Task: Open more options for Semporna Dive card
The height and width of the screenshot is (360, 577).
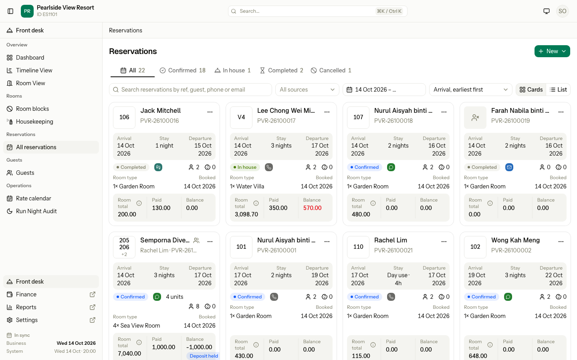Action: tap(210, 242)
